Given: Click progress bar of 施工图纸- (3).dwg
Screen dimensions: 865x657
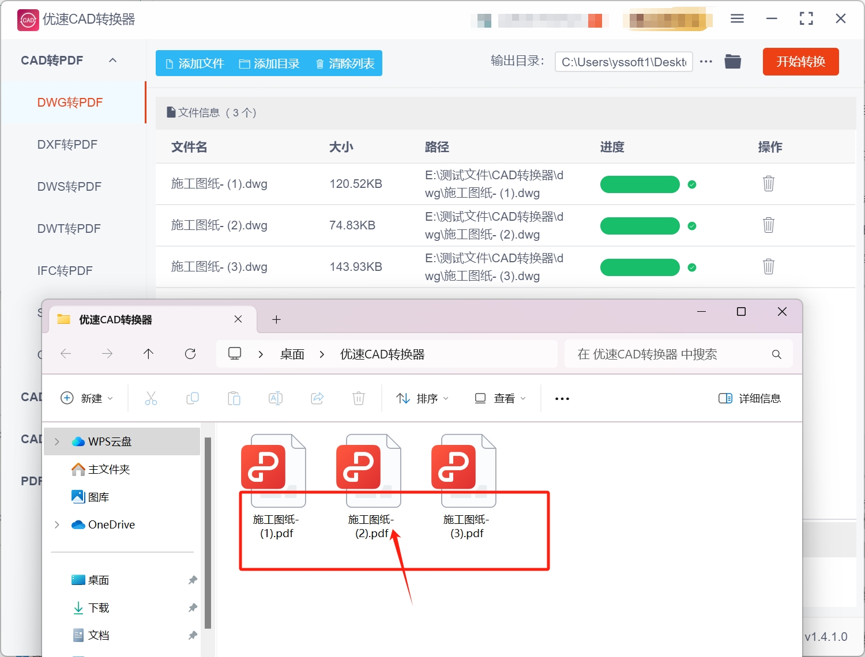Looking at the screenshot, I should (x=640, y=267).
